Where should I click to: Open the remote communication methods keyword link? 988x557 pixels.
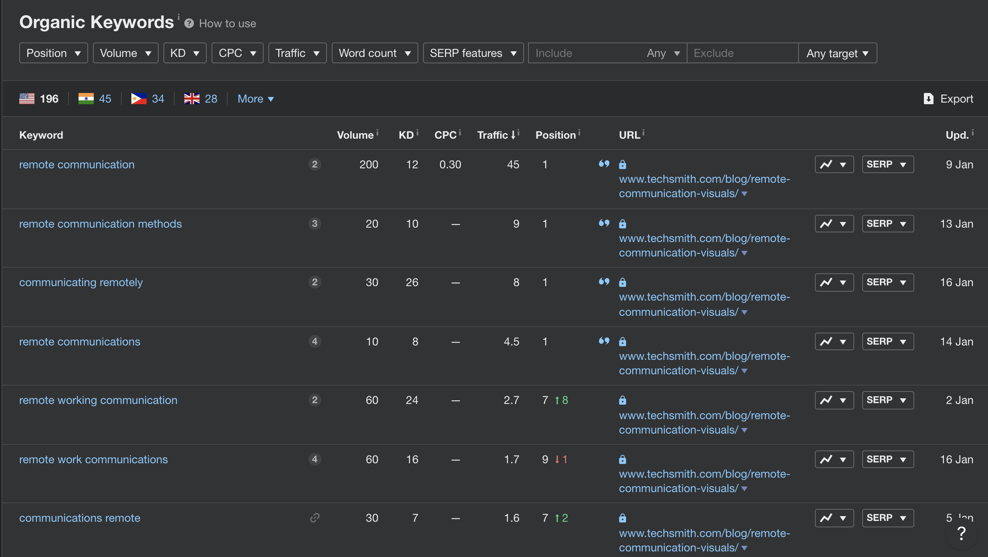click(x=100, y=224)
